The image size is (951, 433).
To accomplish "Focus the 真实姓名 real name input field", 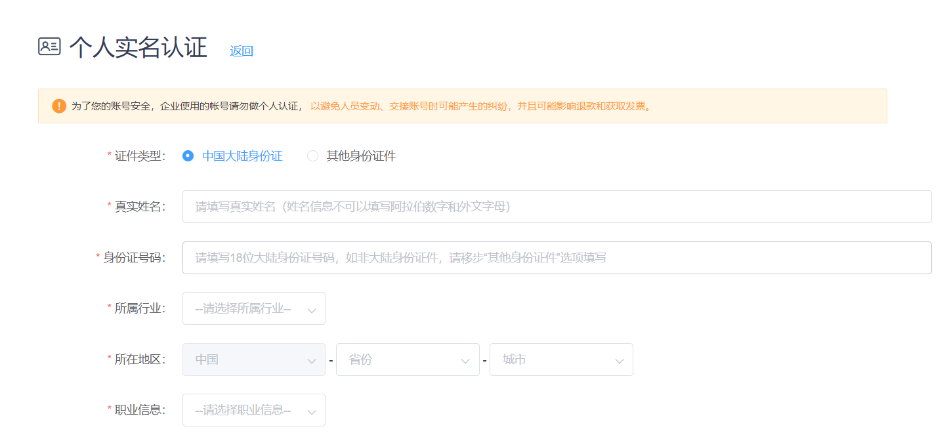I will 557,207.
